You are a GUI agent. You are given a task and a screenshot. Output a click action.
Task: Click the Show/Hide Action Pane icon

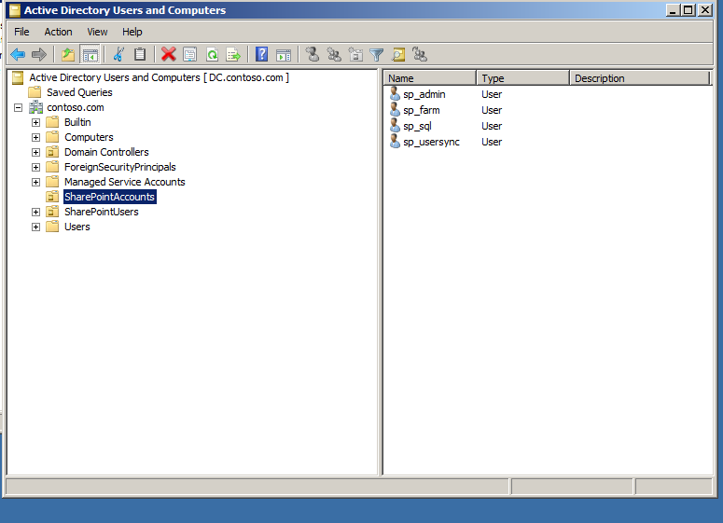[284, 55]
